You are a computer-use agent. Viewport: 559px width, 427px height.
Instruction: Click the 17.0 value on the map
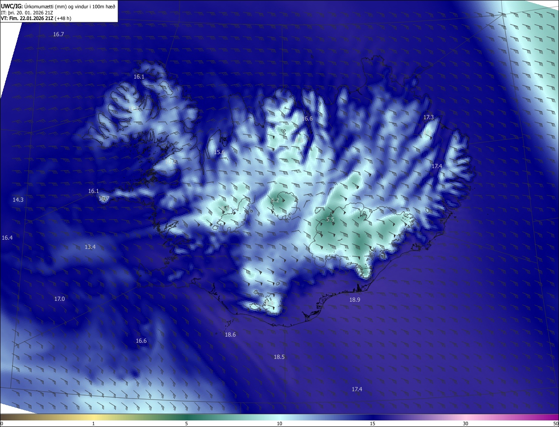point(59,299)
